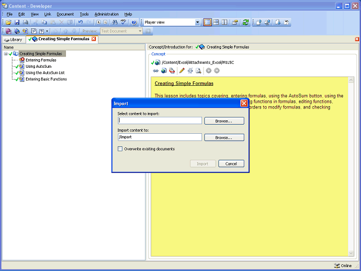Click Cancel in the Import dialog
This screenshot has height=271, width=361.
[x=231, y=164]
